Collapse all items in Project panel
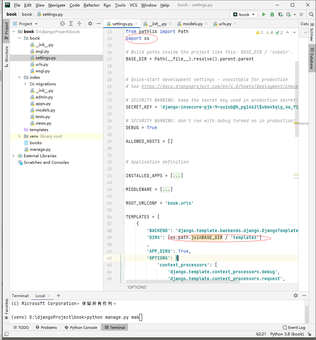The image size is (316, 340). (79, 24)
